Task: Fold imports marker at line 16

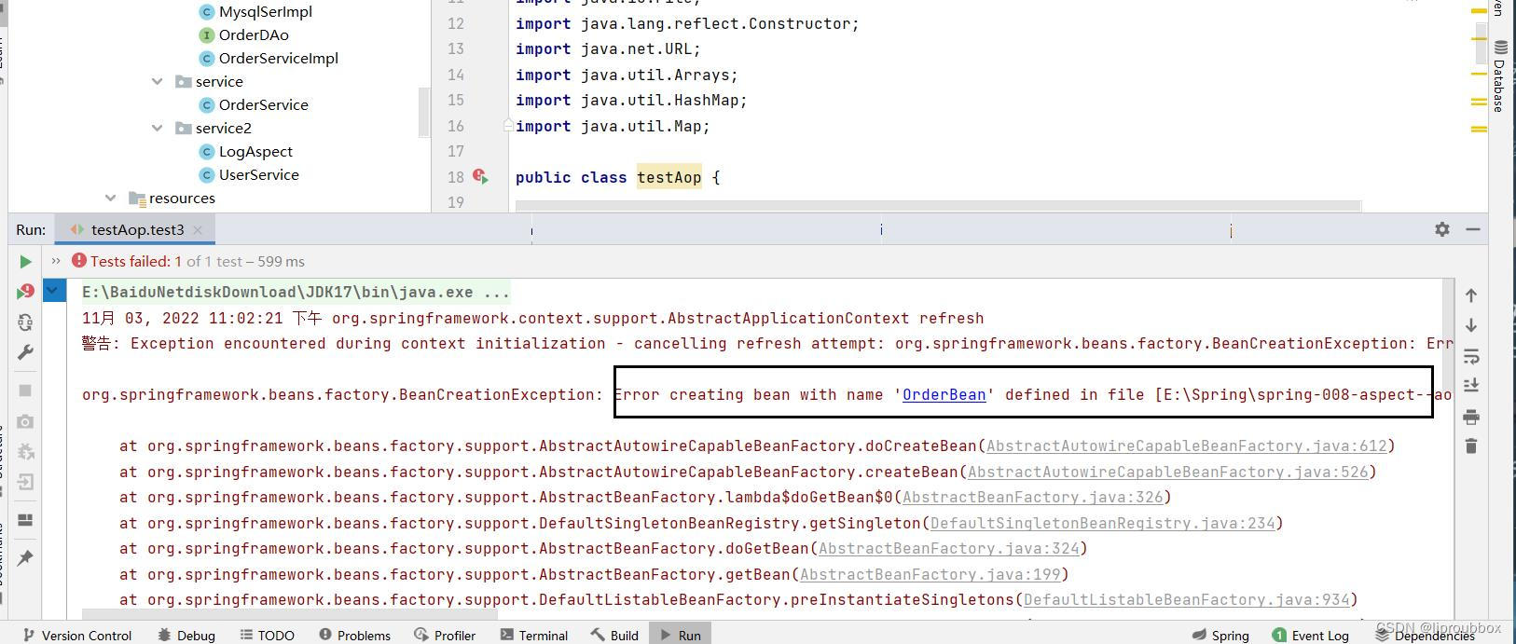Action: pyautogui.click(x=508, y=125)
